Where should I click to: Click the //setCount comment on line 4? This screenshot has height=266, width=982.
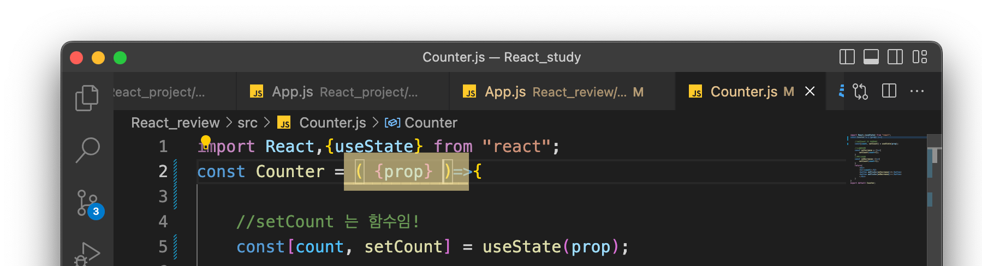[x=328, y=222]
